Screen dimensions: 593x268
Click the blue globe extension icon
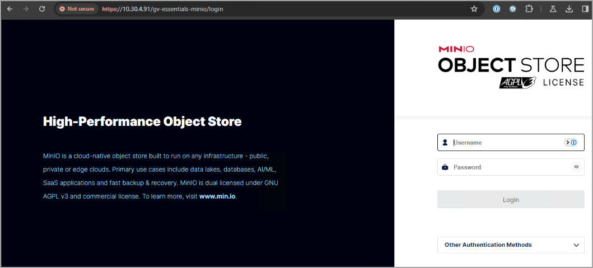coord(512,9)
